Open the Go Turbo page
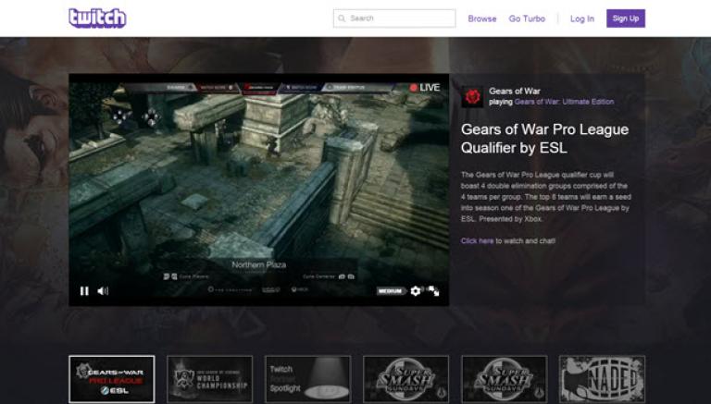The image size is (711, 404). (x=527, y=18)
